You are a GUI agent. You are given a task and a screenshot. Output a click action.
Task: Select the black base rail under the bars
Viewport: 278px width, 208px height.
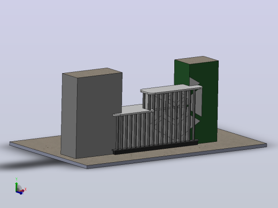155,147
